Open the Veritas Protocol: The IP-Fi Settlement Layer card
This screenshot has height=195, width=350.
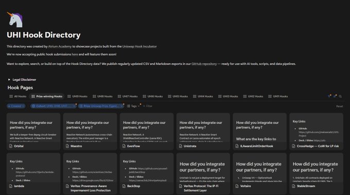tap(203, 173)
